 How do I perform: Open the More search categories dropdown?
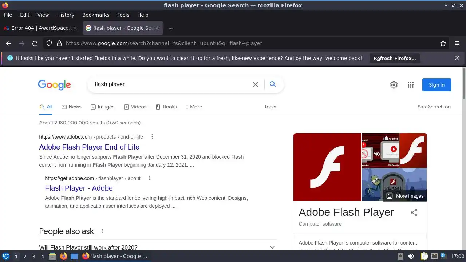click(194, 107)
